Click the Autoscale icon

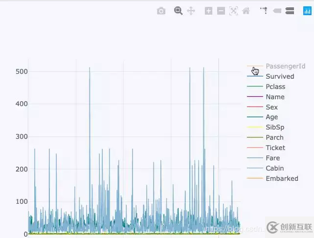(x=233, y=11)
